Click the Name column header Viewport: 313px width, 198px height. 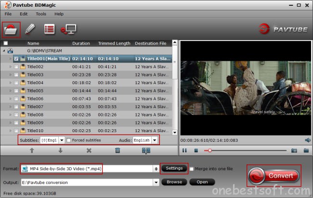click(x=33, y=43)
